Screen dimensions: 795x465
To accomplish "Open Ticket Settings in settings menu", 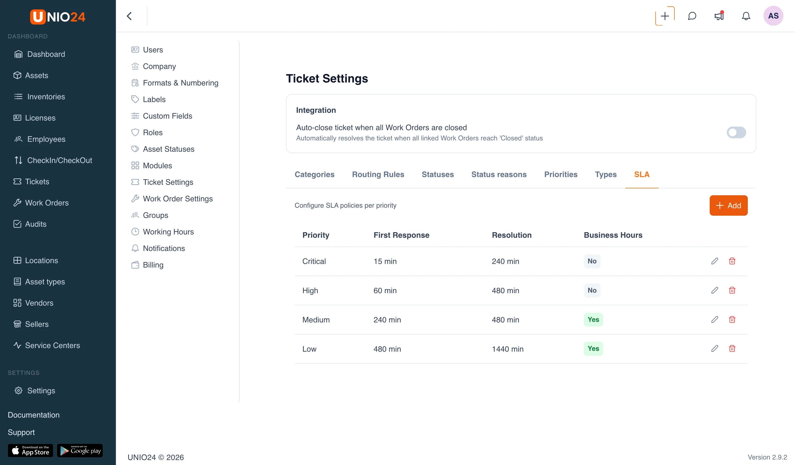I will 162,182.
